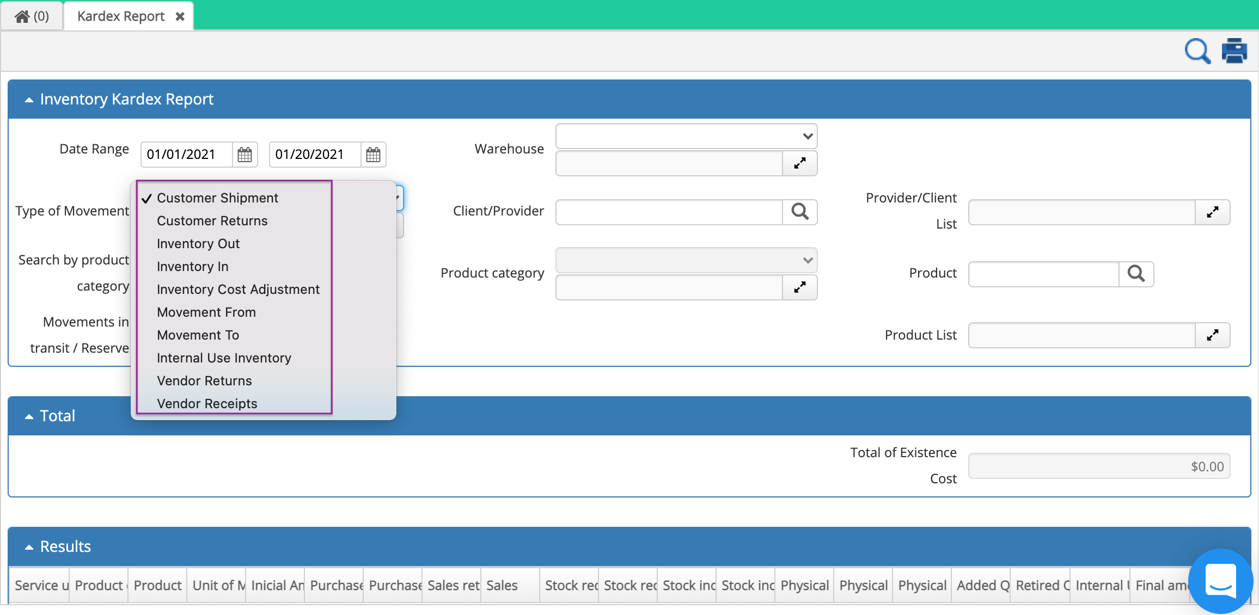Expand the Warehouse selection list
This screenshot has width=1259, height=615.
tap(800, 163)
